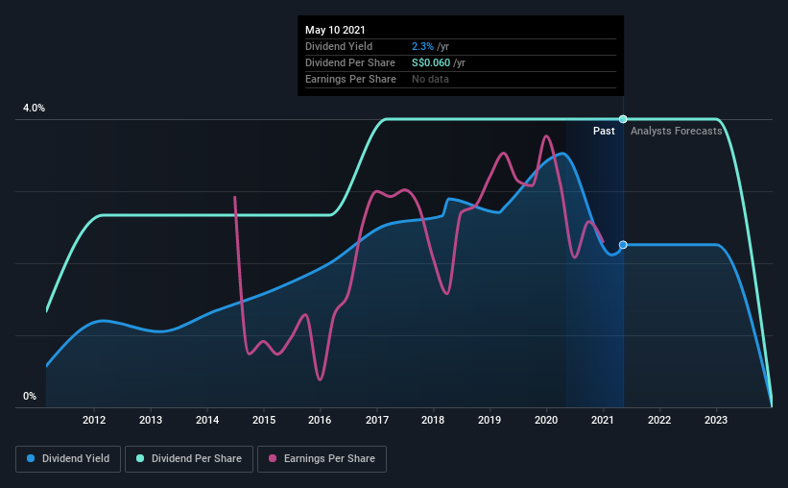Toggle the Dividend Yield legend button

[x=68, y=459]
